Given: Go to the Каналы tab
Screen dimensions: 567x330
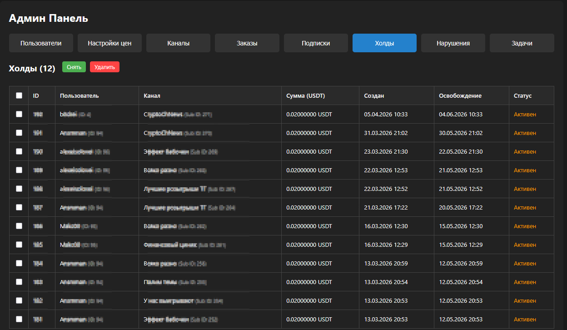Looking at the screenshot, I should (178, 43).
